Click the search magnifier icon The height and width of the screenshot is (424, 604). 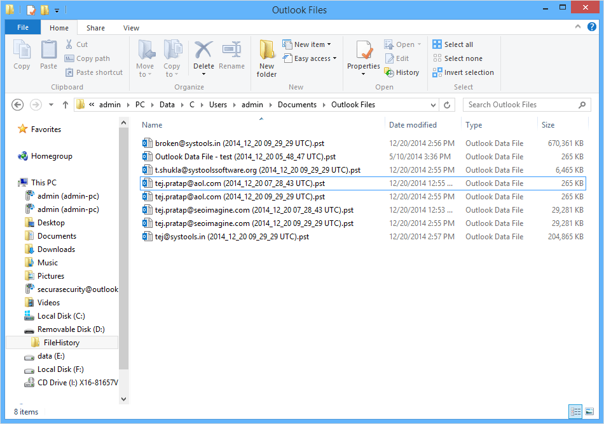pos(582,105)
